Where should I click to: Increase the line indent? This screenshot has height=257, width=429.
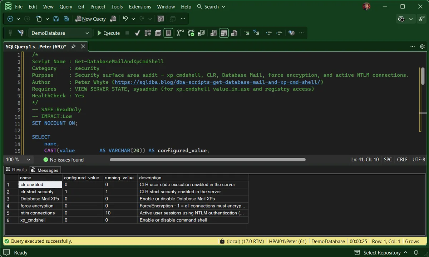coord(279,33)
